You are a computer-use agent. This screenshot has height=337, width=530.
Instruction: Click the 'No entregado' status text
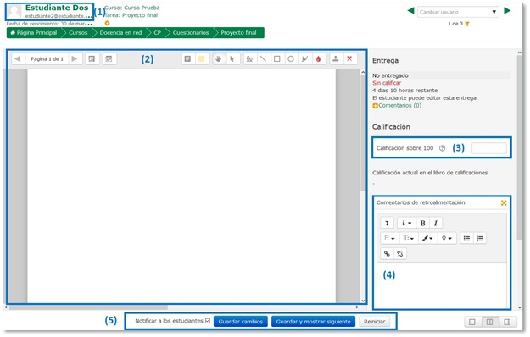coord(390,75)
